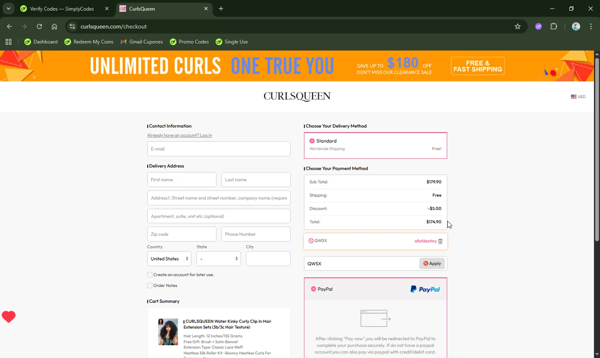Click the FREE & FAST SHIPPING banner button
Screen dimensions: 600x358
click(478, 66)
